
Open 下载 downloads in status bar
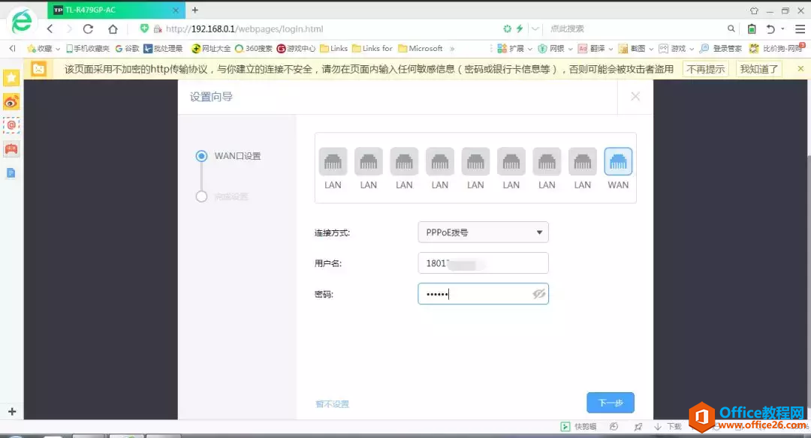[x=668, y=426]
